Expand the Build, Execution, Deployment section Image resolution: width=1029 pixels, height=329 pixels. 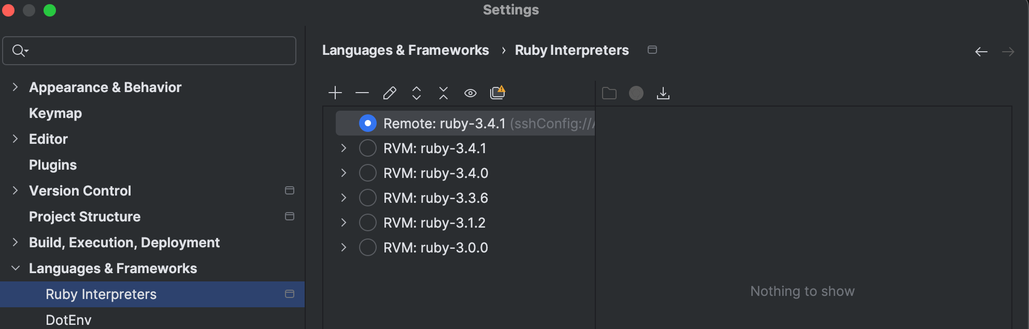click(x=15, y=242)
